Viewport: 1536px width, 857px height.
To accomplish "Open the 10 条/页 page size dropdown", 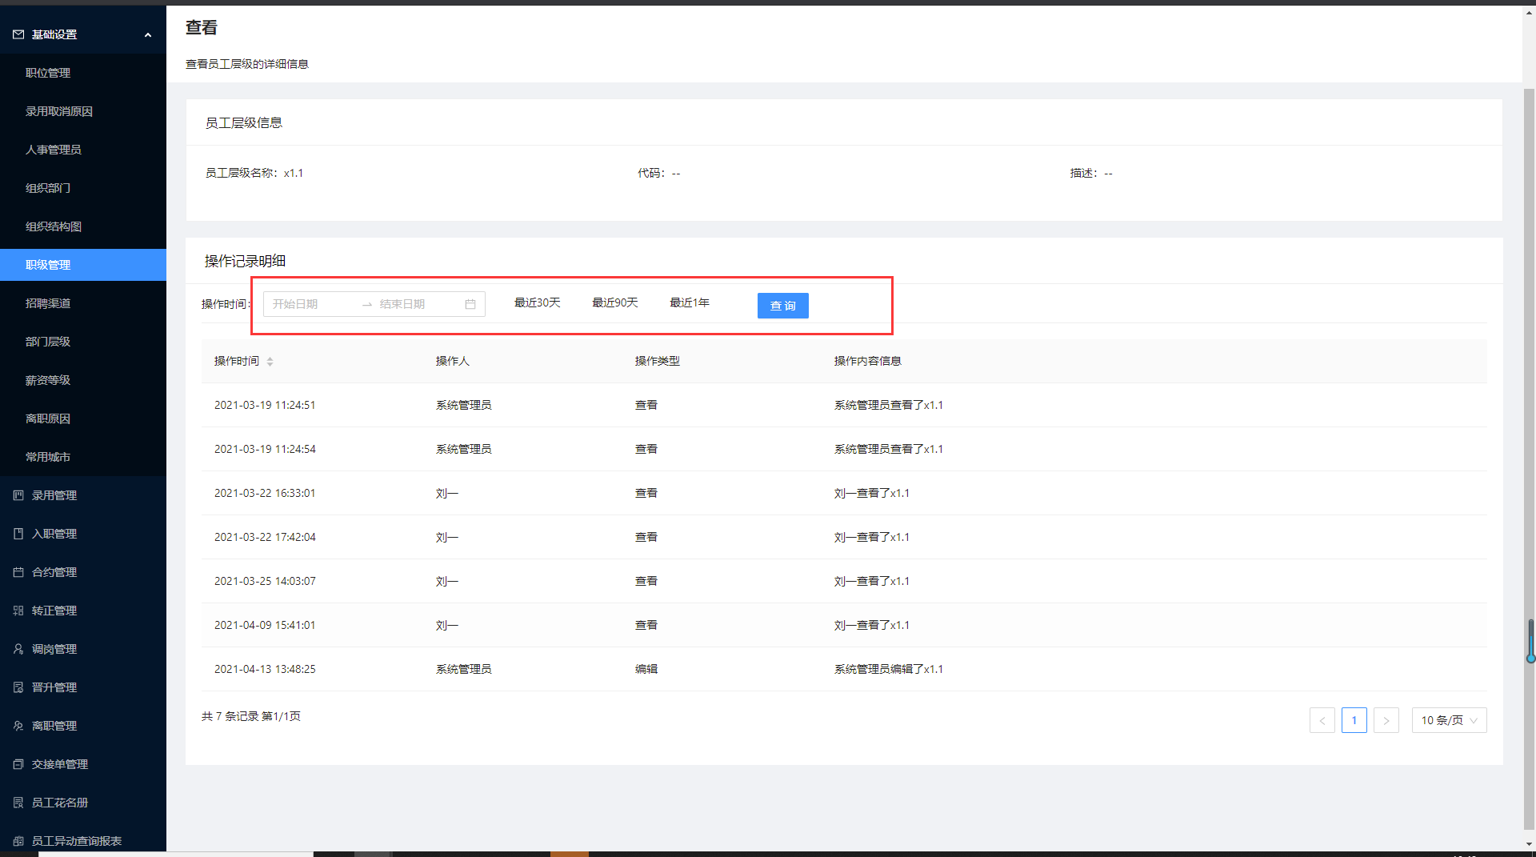I will [1450, 720].
